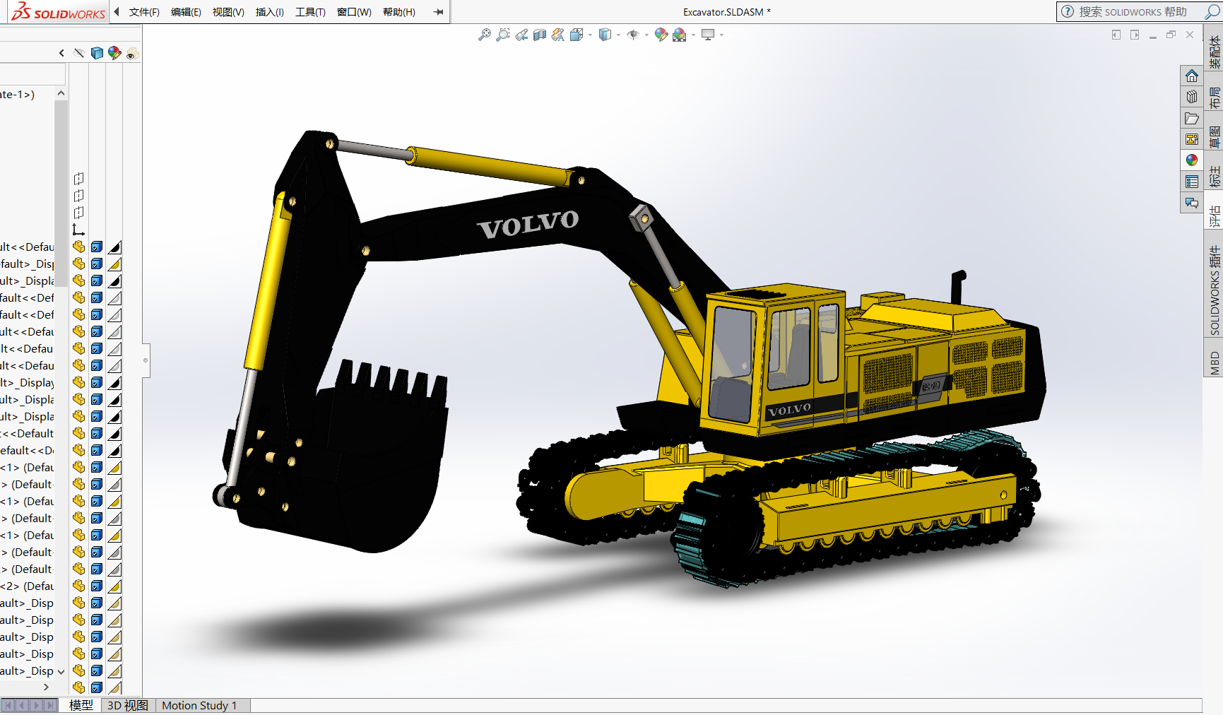Open the 帮助(H) menu
This screenshot has width=1223, height=715.
click(399, 12)
